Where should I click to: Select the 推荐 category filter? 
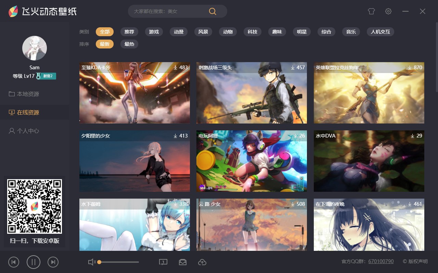129,32
